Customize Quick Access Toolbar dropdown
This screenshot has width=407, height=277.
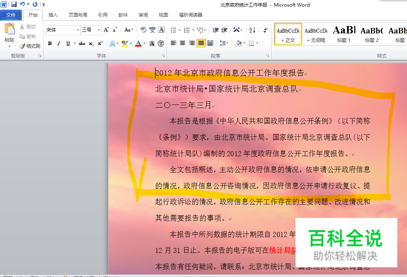coord(43,4)
